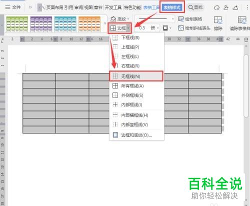Image resolution: width=250 pixels, height=206 pixels.
Task: Choose 上框线(P) from the border menu
Action: (x=136, y=47)
